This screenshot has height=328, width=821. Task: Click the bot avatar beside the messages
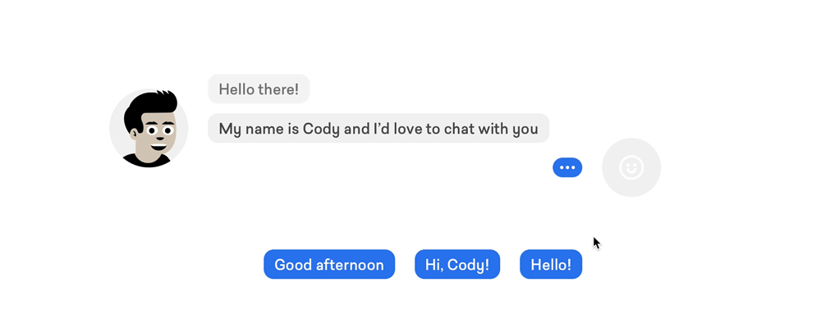click(149, 128)
